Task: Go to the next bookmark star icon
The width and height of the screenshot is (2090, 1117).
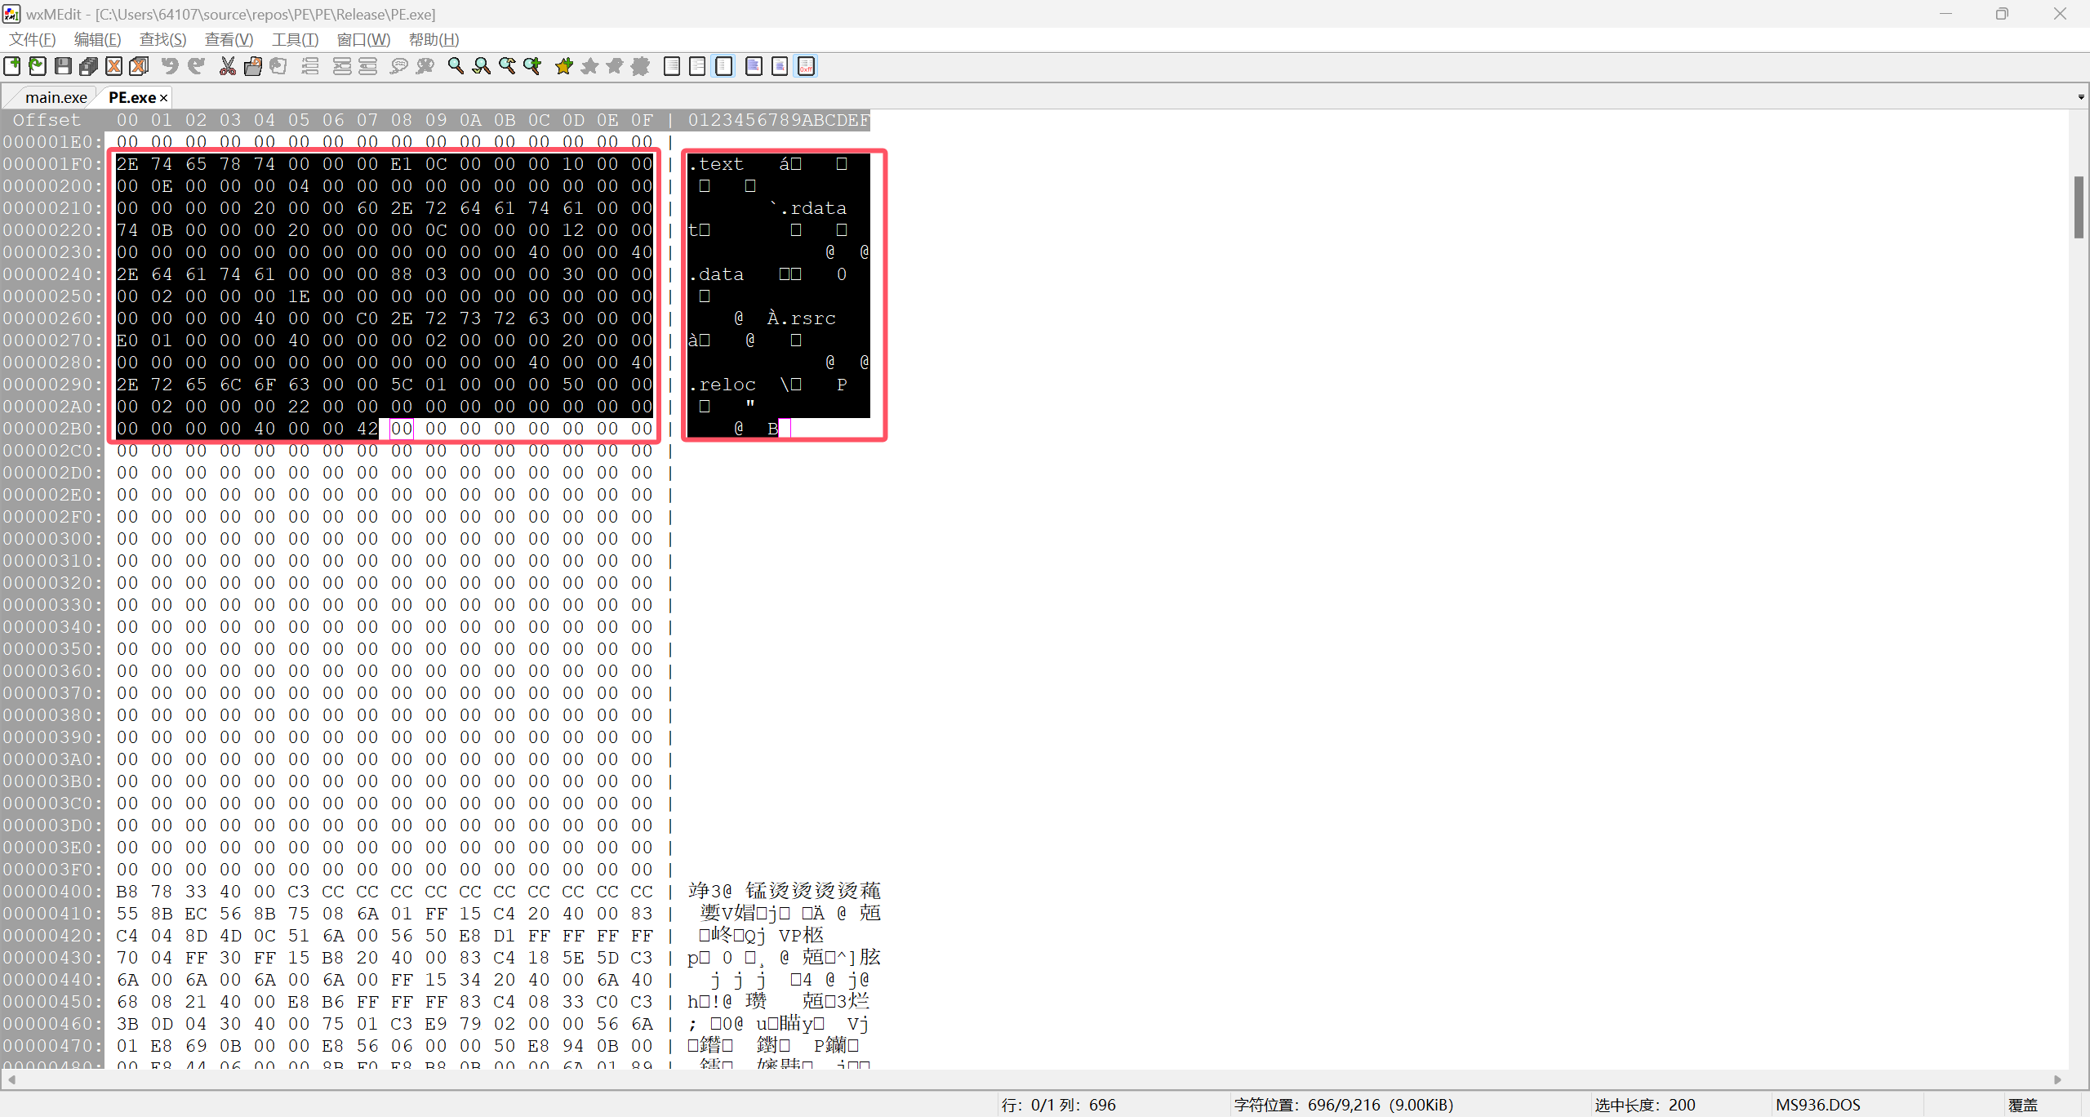Action: pos(589,66)
